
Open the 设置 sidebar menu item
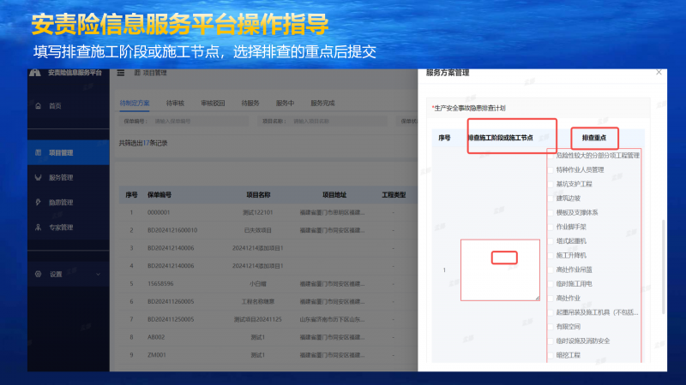(x=69, y=274)
